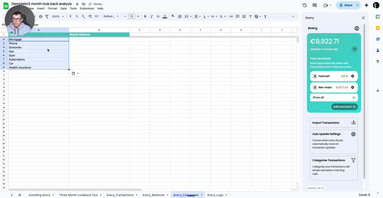This screenshot has height=198, width=383.
Task: Expand the Show all accounts dropdown
Action: (x=334, y=97)
